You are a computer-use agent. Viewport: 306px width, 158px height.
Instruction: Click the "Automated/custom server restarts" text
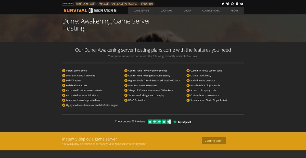[x=84, y=90]
